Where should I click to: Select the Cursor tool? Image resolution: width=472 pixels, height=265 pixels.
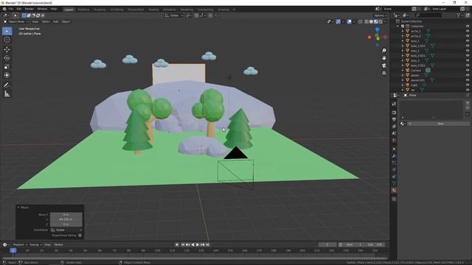pos(7,40)
